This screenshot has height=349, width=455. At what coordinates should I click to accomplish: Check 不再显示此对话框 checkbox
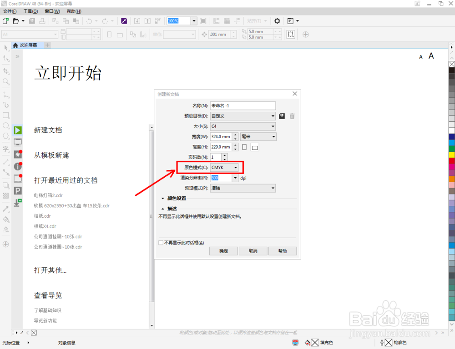pos(161,243)
